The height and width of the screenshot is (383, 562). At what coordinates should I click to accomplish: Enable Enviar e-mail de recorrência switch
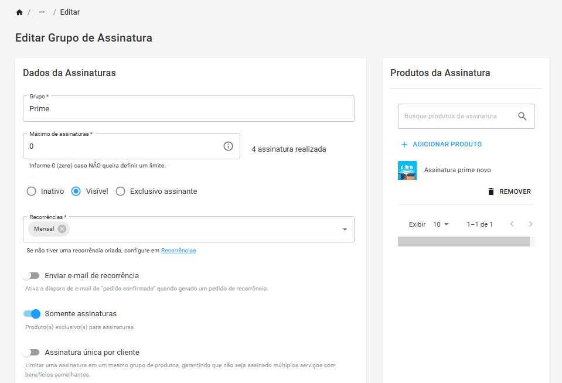tap(31, 275)
